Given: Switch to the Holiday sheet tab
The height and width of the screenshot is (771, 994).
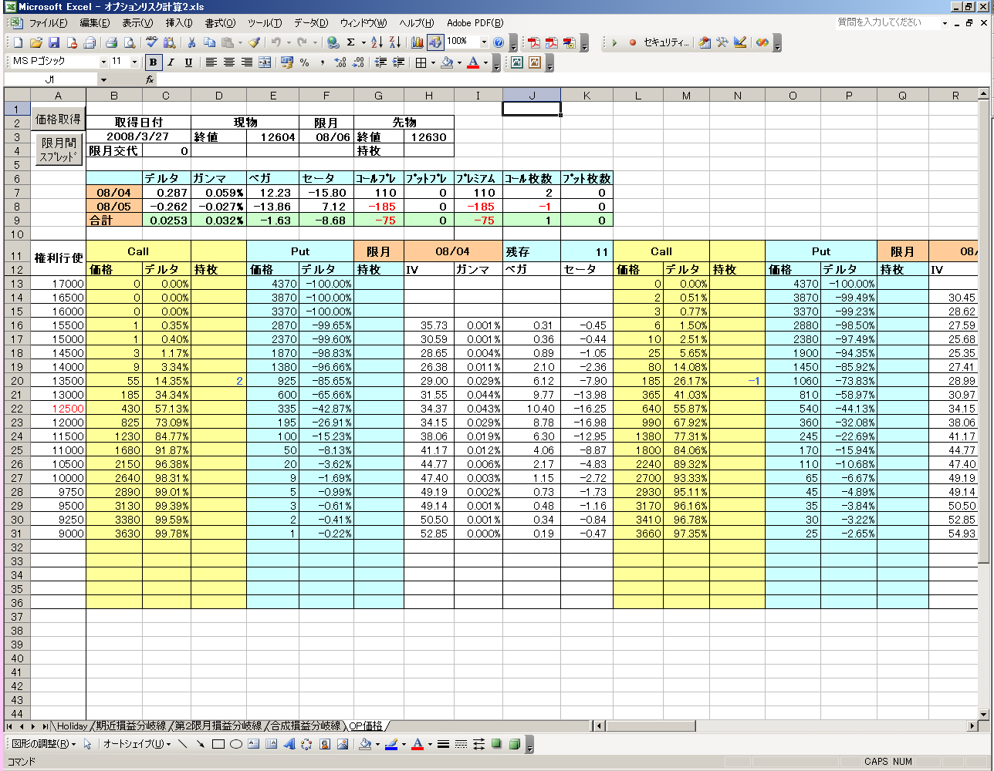Looking at the screenshot, I should tap(73, 726).
